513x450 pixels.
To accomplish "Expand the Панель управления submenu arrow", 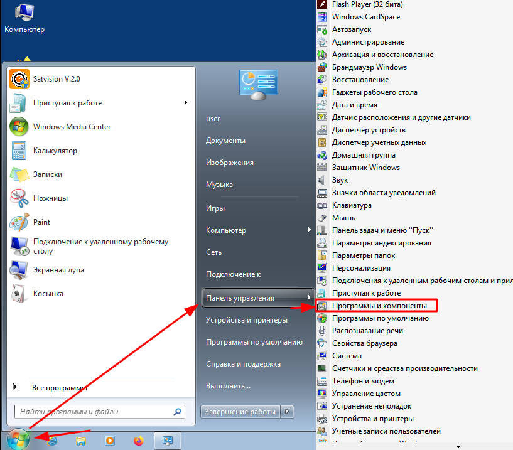I will pyautogui.click(x=309, y=297).
